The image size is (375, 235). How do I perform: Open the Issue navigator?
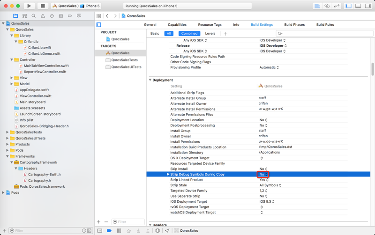[43, 16]
